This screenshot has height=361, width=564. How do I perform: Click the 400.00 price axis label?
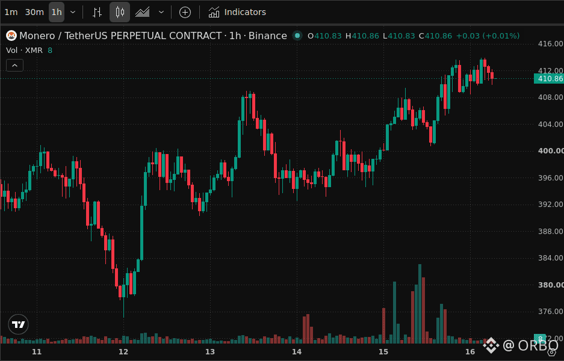[550, 151]
